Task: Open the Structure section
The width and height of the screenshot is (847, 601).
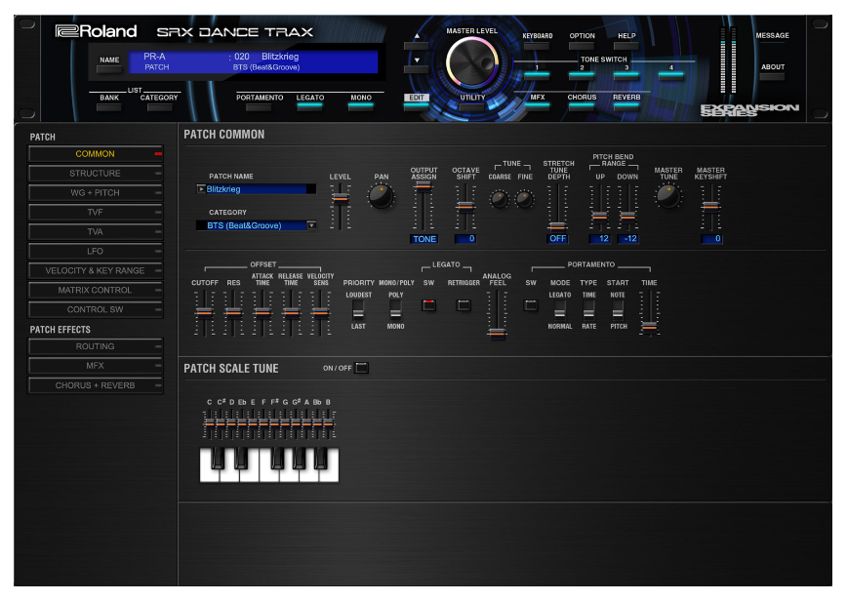Action: (95, 174)
